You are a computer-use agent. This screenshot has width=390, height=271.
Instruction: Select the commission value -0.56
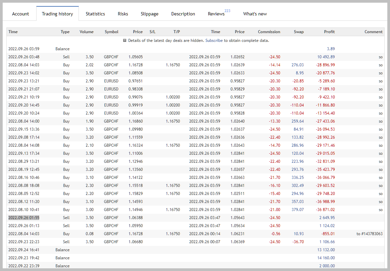276,234
